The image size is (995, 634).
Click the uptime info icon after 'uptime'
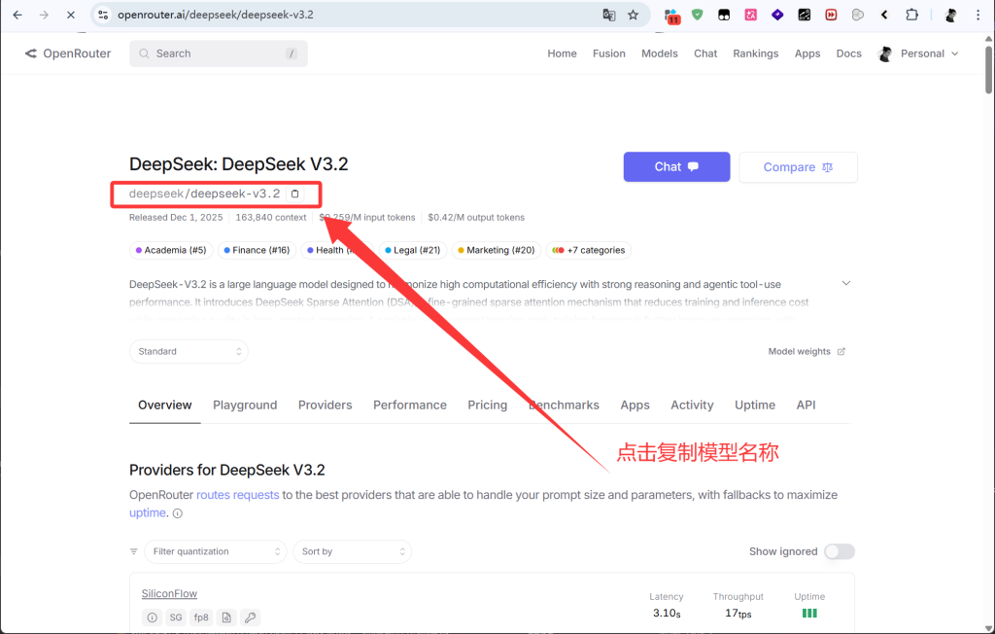[178, 513]
